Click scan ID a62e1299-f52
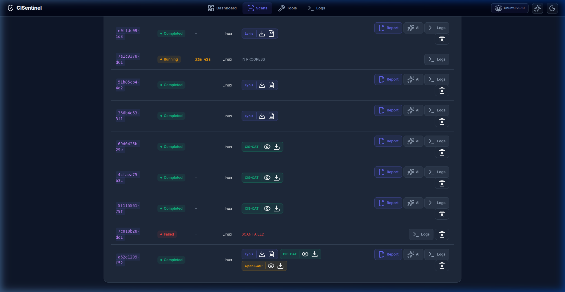The width and height of the screenshot is (565, 292). tap(127, 260)
